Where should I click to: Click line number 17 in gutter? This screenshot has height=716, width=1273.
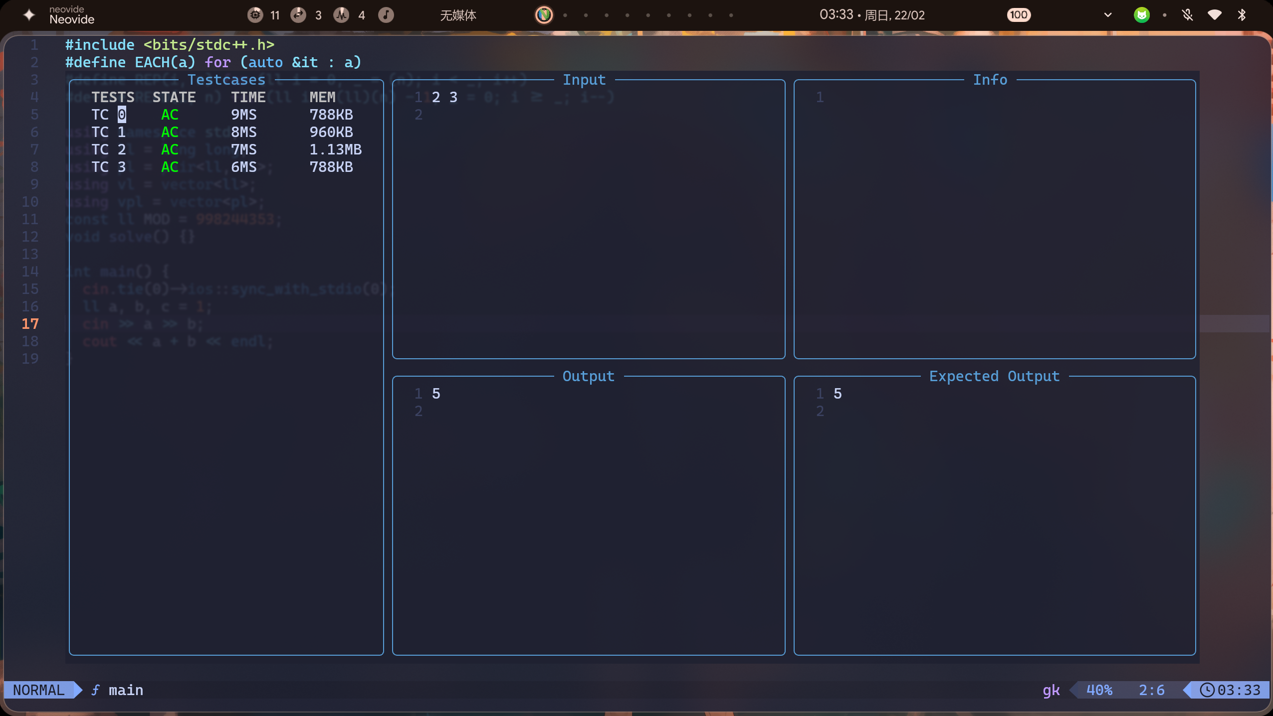[x=30, y=324]
